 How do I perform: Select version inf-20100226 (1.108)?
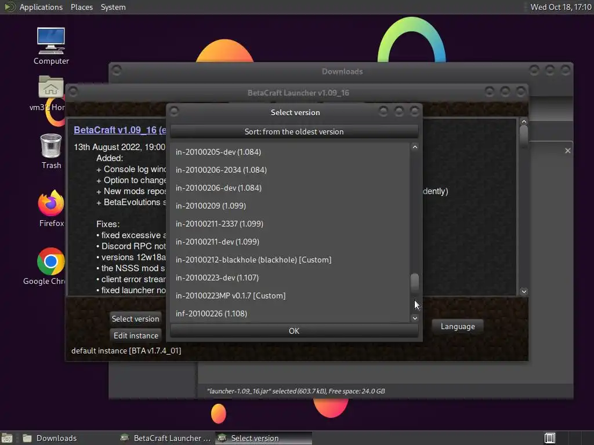(x=290, y=313)
